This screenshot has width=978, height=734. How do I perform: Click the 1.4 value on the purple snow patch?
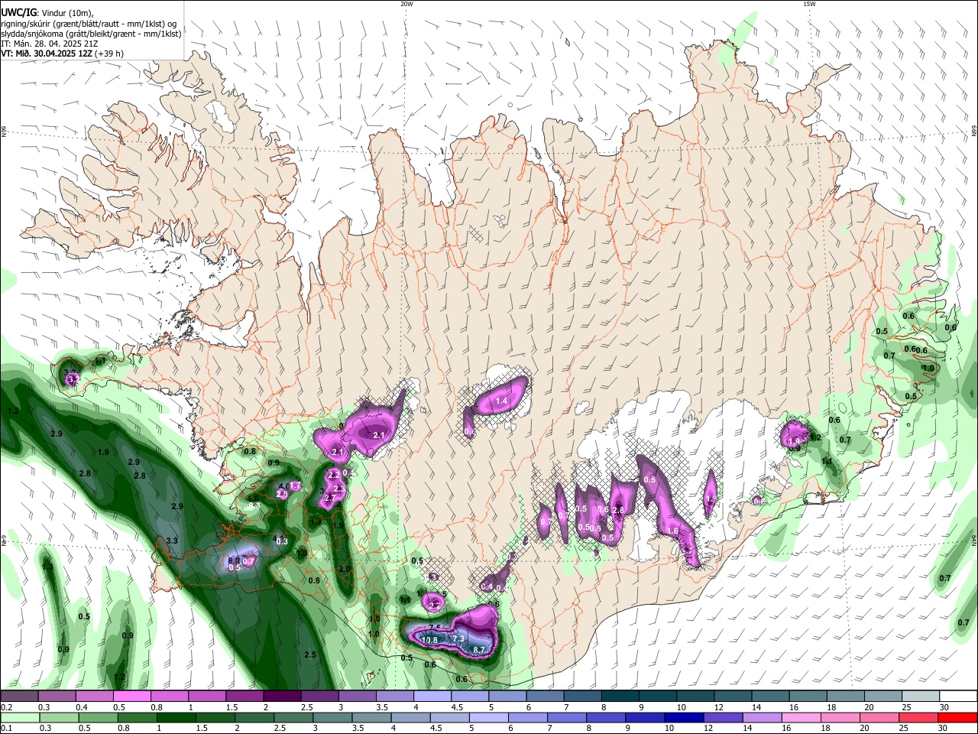(502, 401)
